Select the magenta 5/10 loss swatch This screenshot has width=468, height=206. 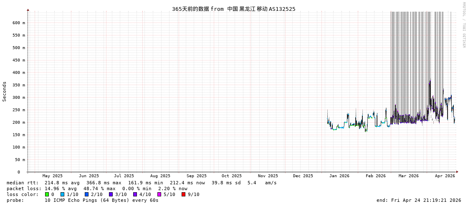click(x=159, y=194)
